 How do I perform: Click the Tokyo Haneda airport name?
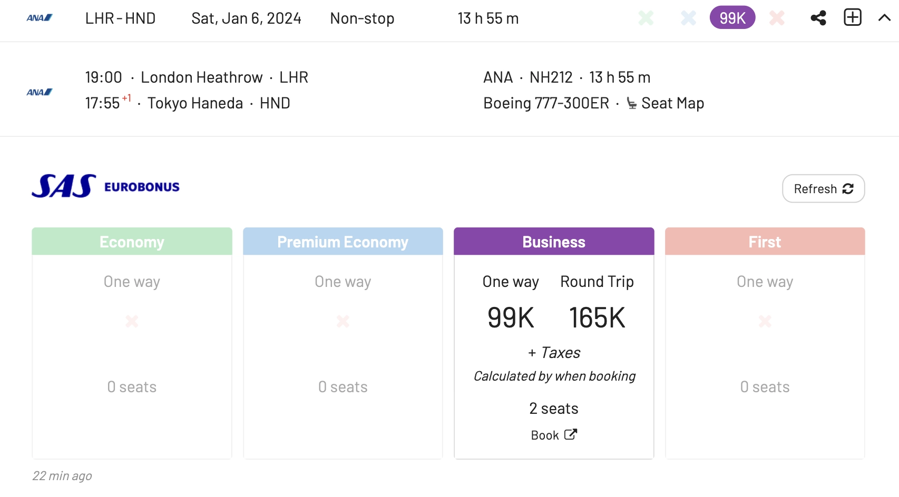click(195, 103)
